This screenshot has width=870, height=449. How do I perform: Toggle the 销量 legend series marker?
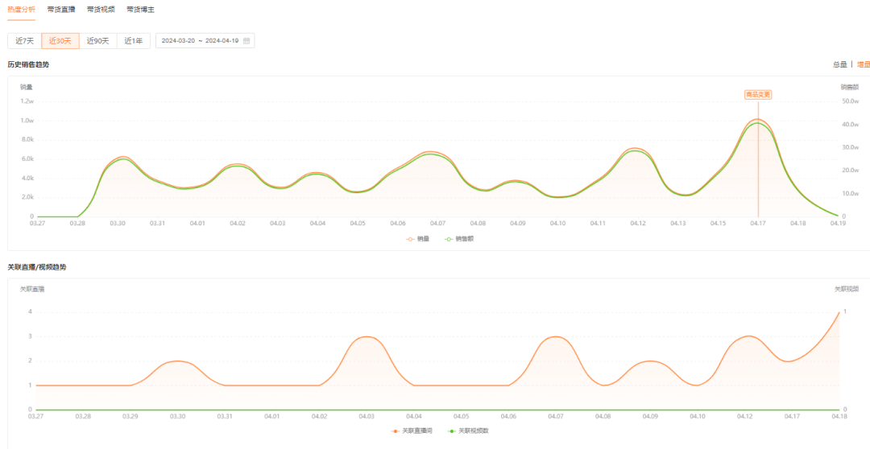pyautogui.click(x=410, y=239)
